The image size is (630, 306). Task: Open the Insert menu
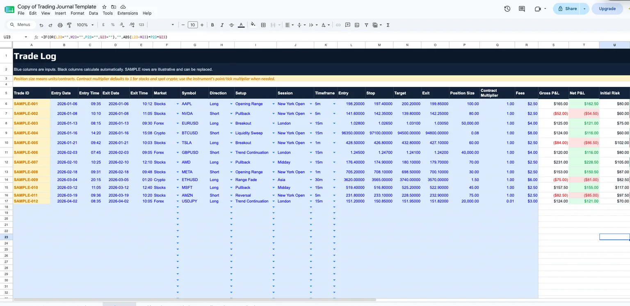[x=60, y=13]
